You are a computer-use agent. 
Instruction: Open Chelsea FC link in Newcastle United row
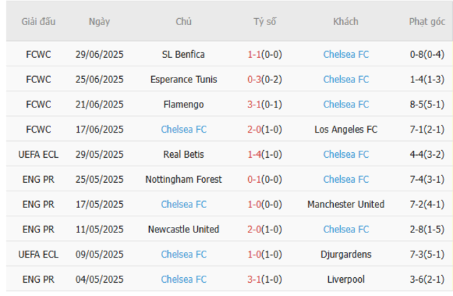346,229
